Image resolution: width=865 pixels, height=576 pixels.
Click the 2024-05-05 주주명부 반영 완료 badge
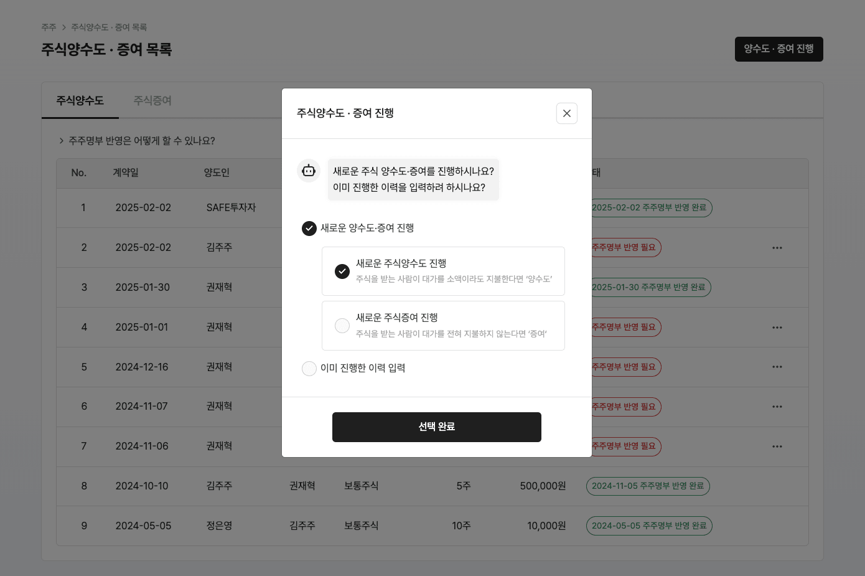[x=649, y=526]
